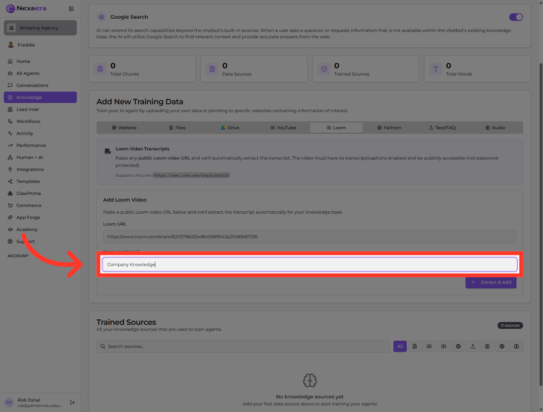Click the Company Knowledge name field
Image resolution: width=543 pixels, height=412 pixels.
[310, 264]
